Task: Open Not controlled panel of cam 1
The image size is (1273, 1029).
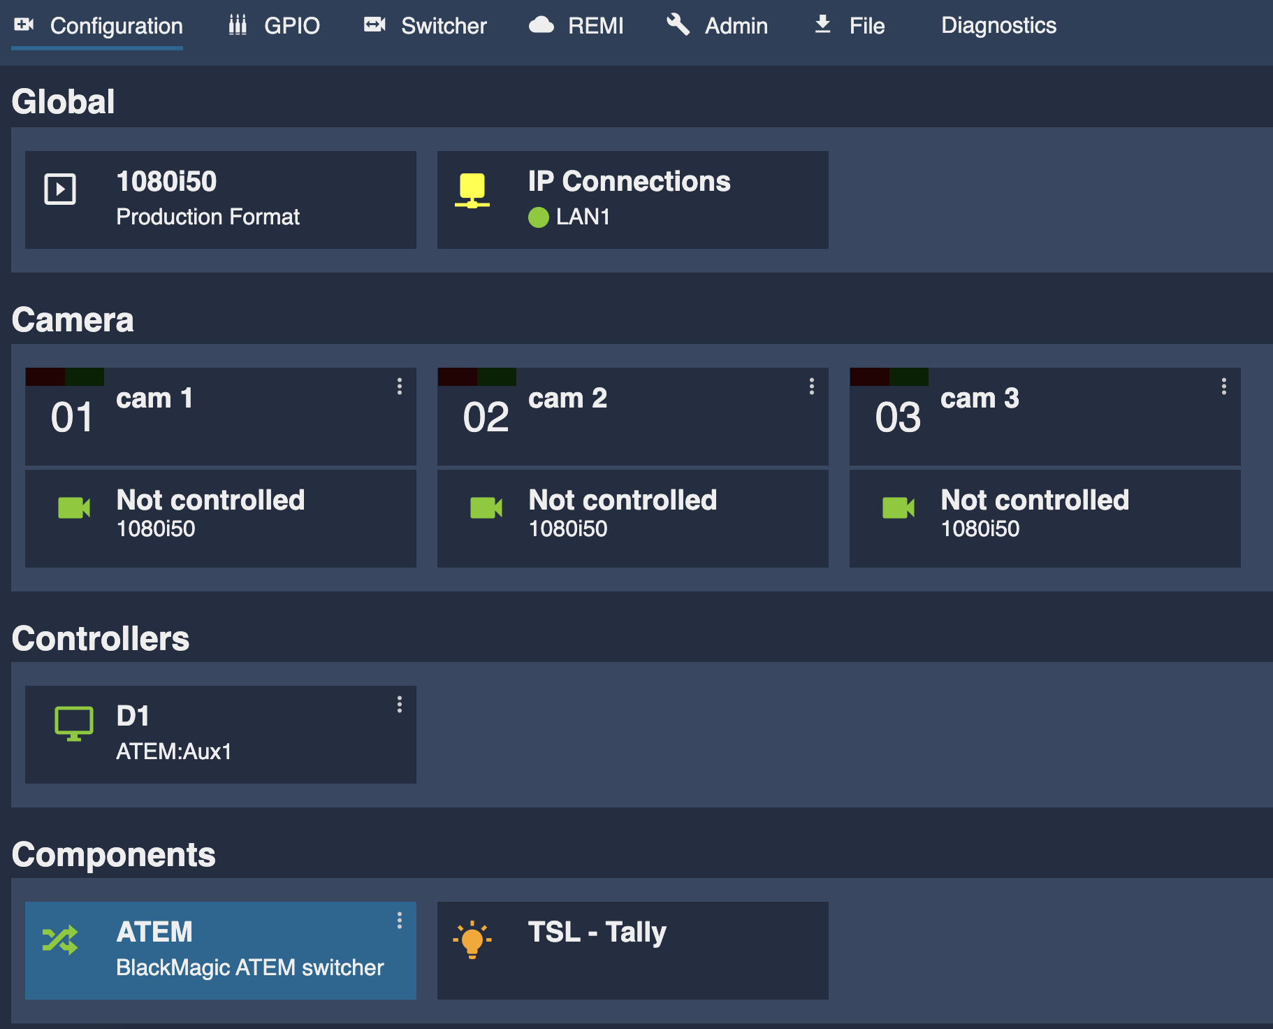Action: [x=221, y=519]
